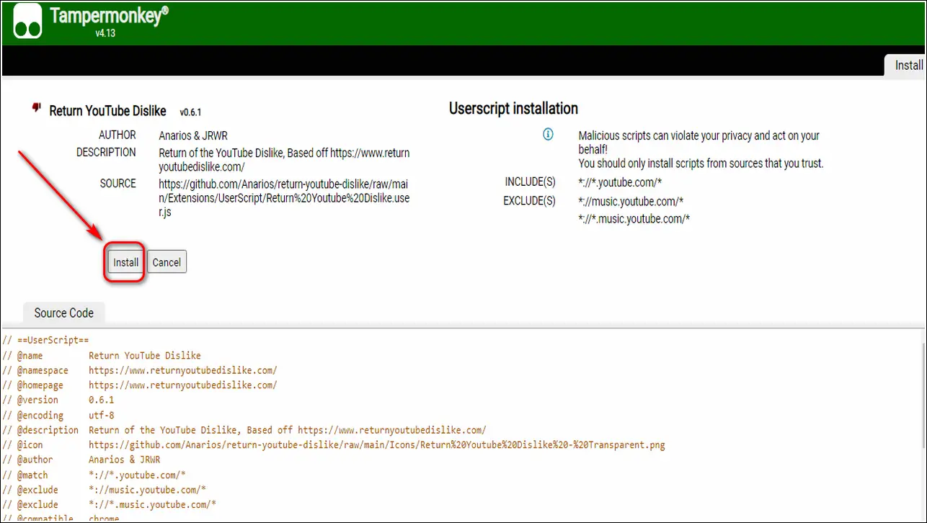Click the @author code line

[x=81, y=460]
